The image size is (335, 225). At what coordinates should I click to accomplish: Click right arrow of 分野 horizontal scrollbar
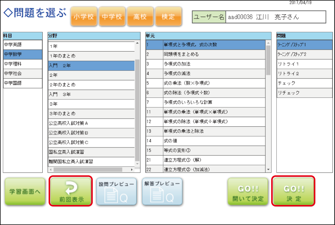tap(132, 170)
